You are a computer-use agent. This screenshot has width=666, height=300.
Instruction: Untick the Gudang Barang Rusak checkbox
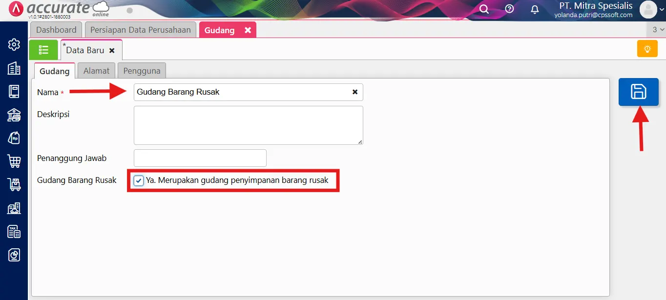coord(139,180)
